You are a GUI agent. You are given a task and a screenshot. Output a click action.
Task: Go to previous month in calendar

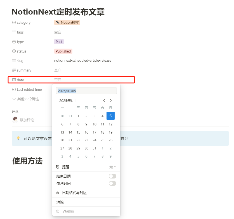(x=104, y=100)
